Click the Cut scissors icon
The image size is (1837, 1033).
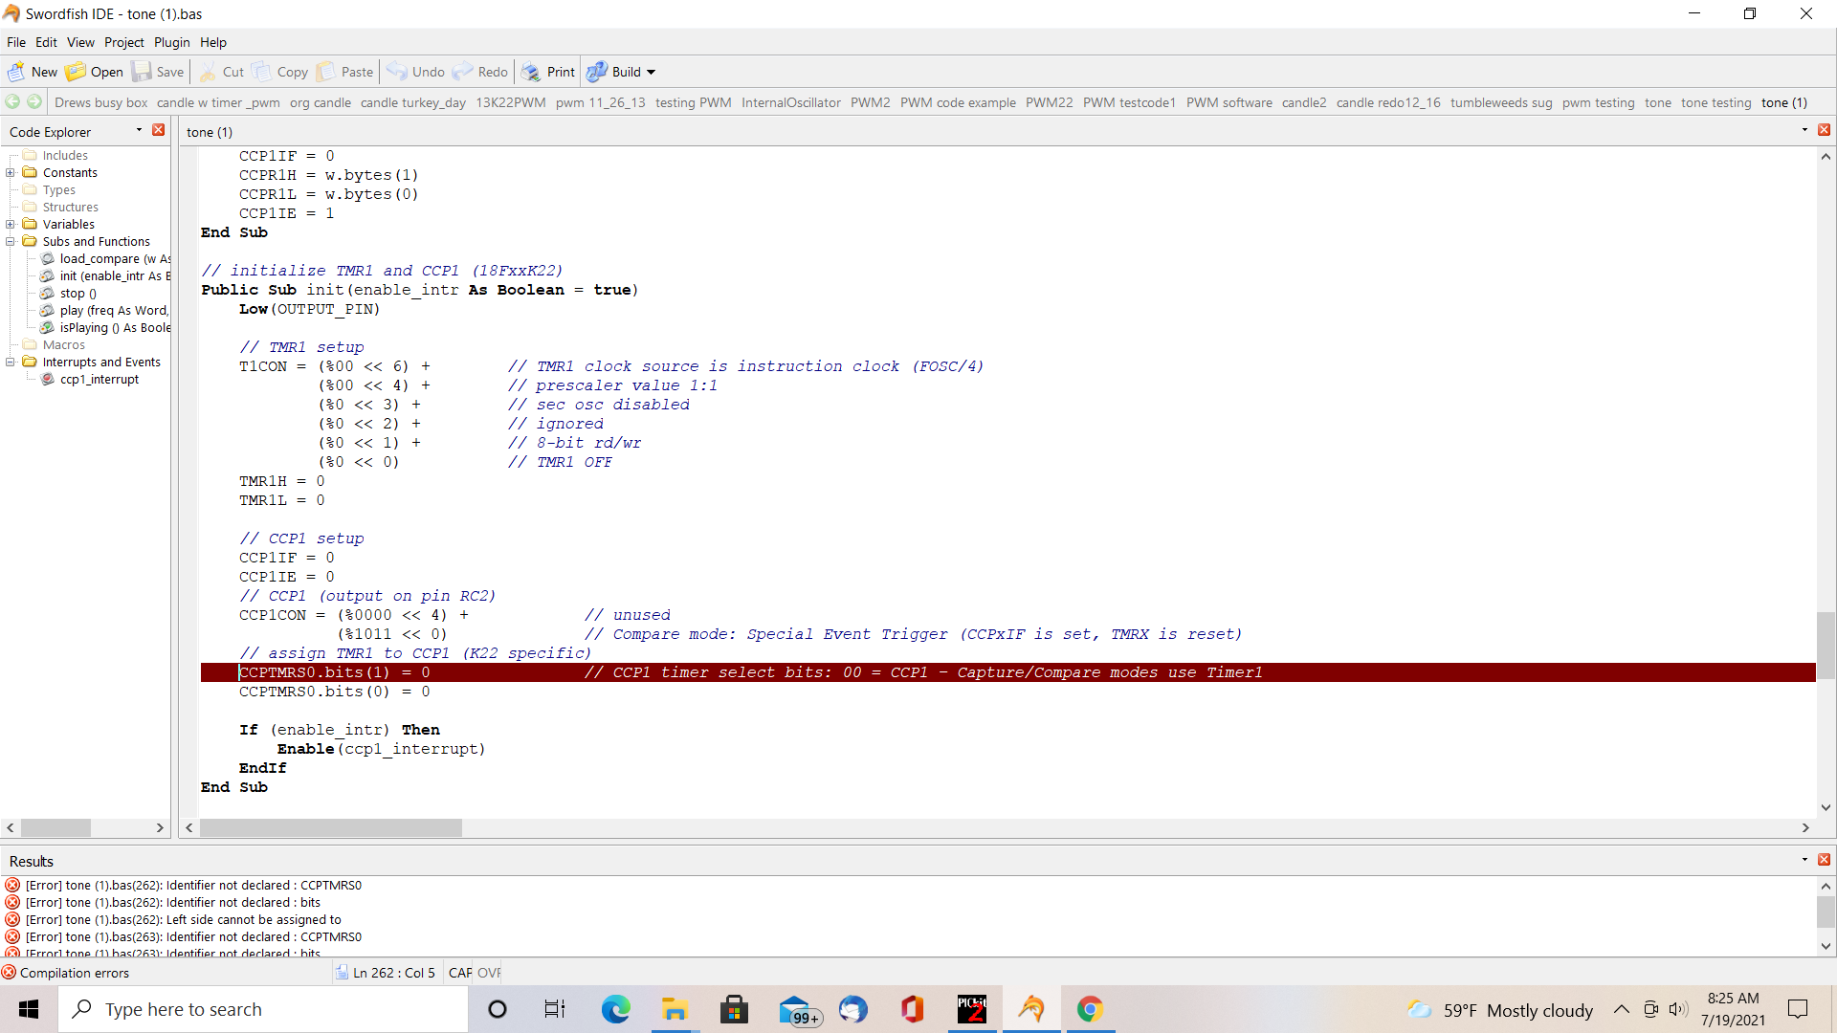(x=208, y=72)
